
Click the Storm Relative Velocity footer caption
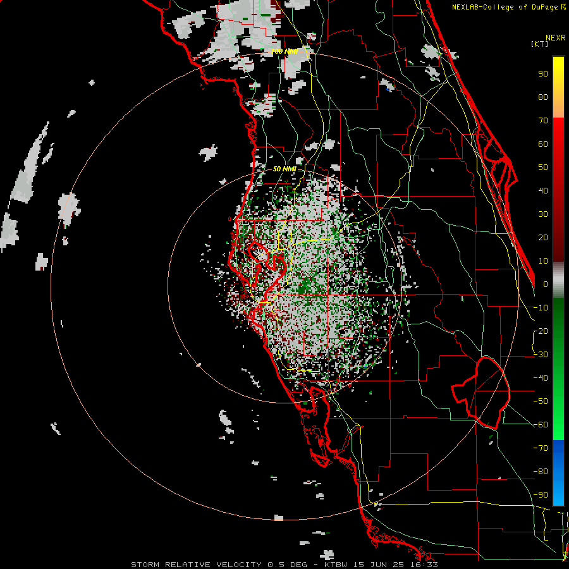pos(284,565)
